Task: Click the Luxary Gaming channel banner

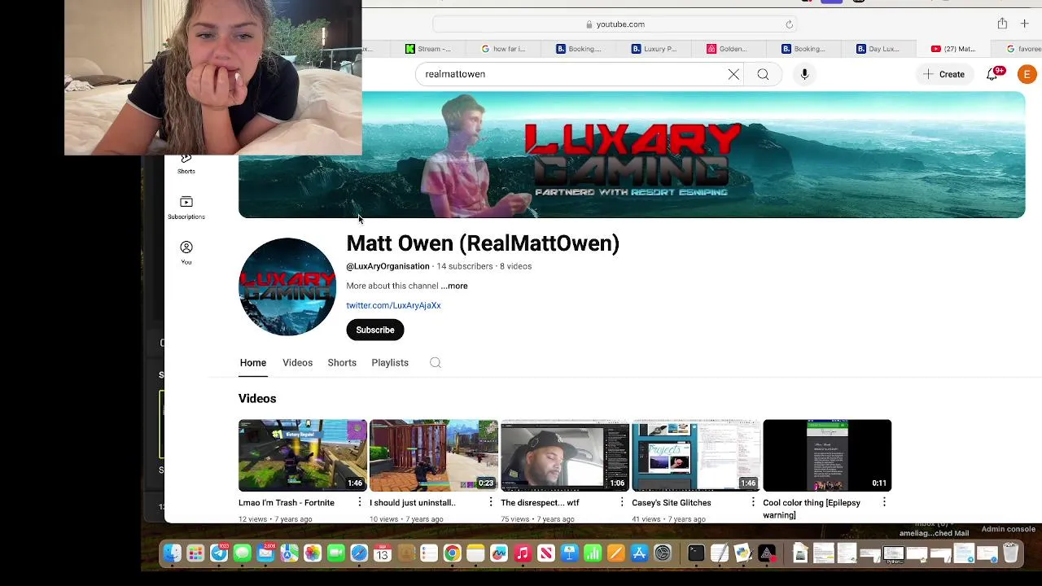Action: tap(632, 155)
